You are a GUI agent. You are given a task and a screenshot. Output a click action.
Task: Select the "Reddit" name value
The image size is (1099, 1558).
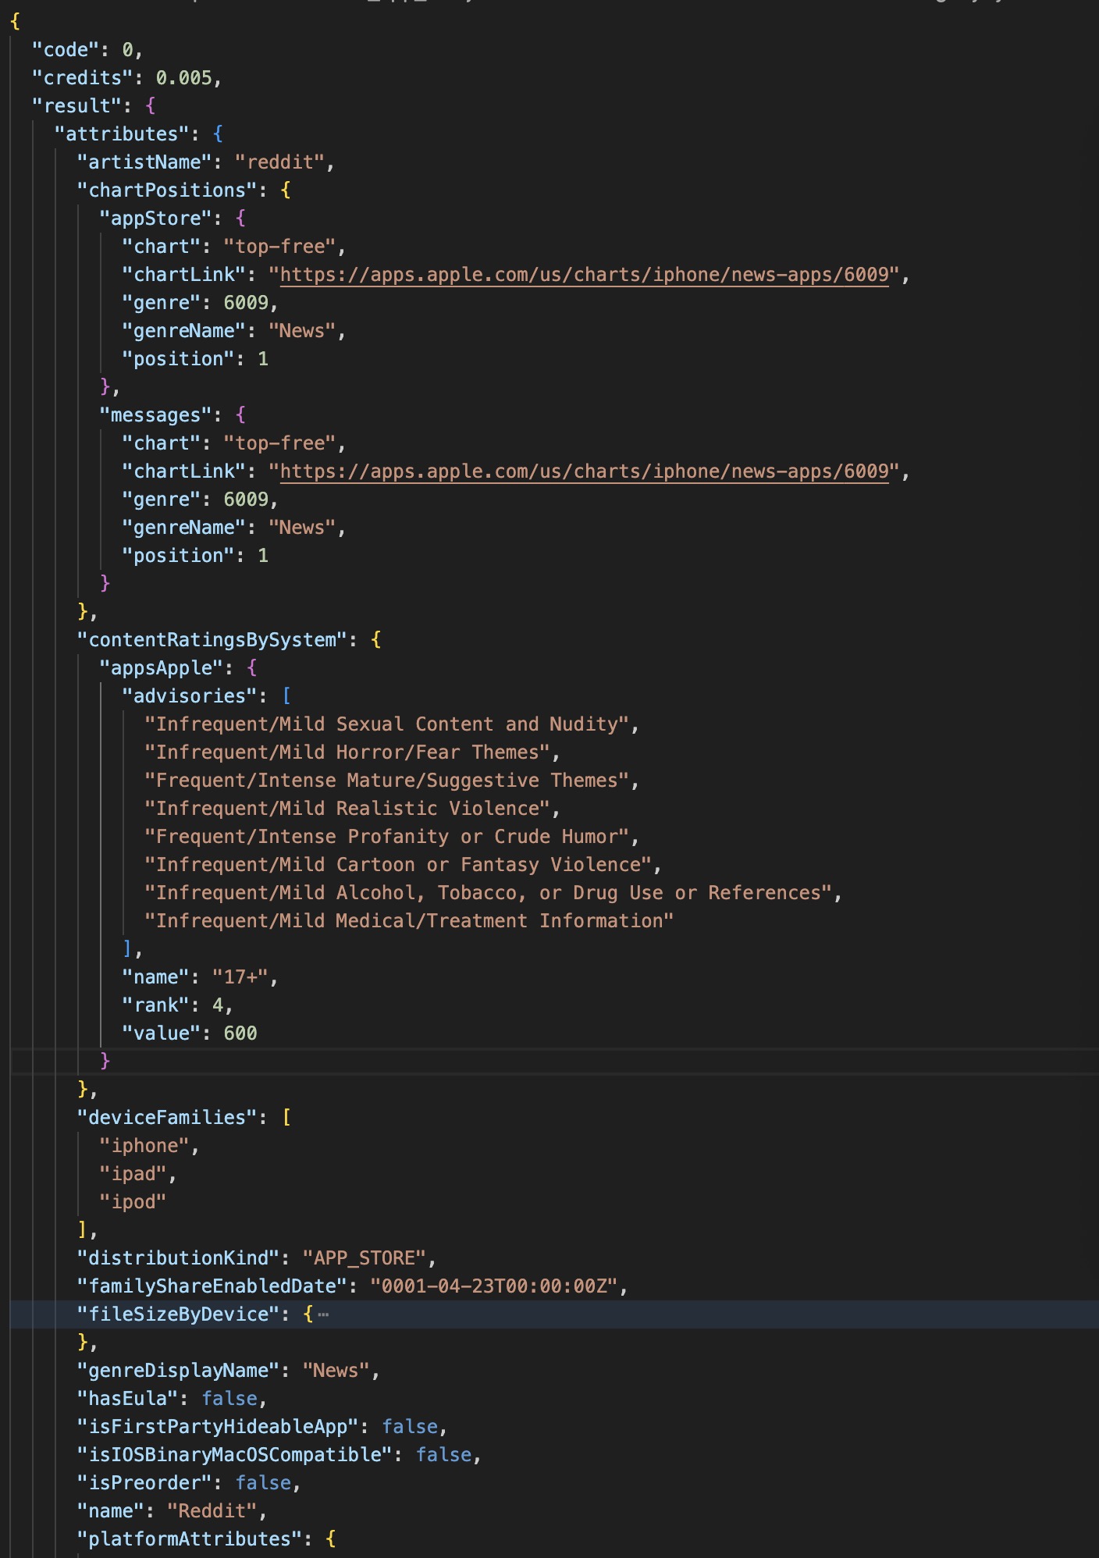(212, 1511)
